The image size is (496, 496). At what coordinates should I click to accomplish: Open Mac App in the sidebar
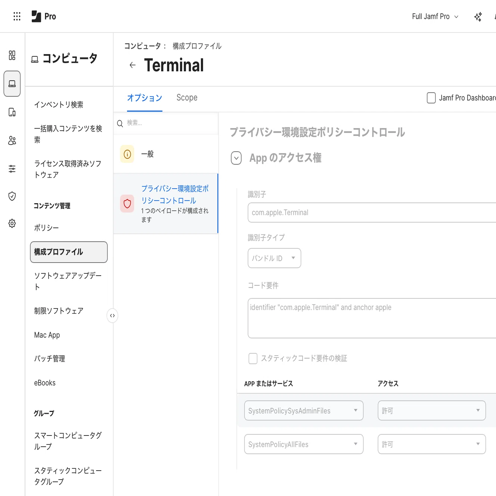pos(47,335)
